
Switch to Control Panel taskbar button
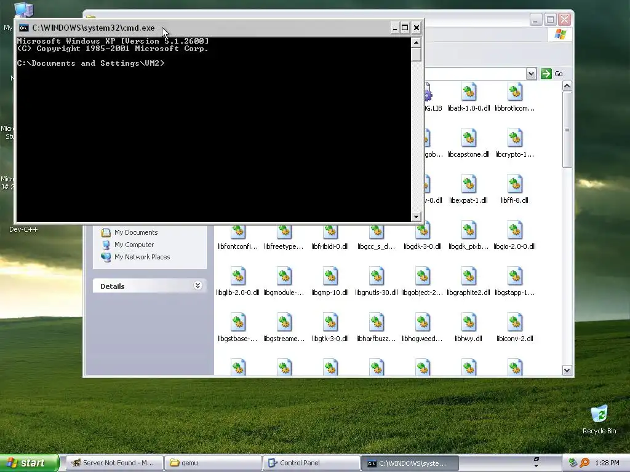coord(311,463)
